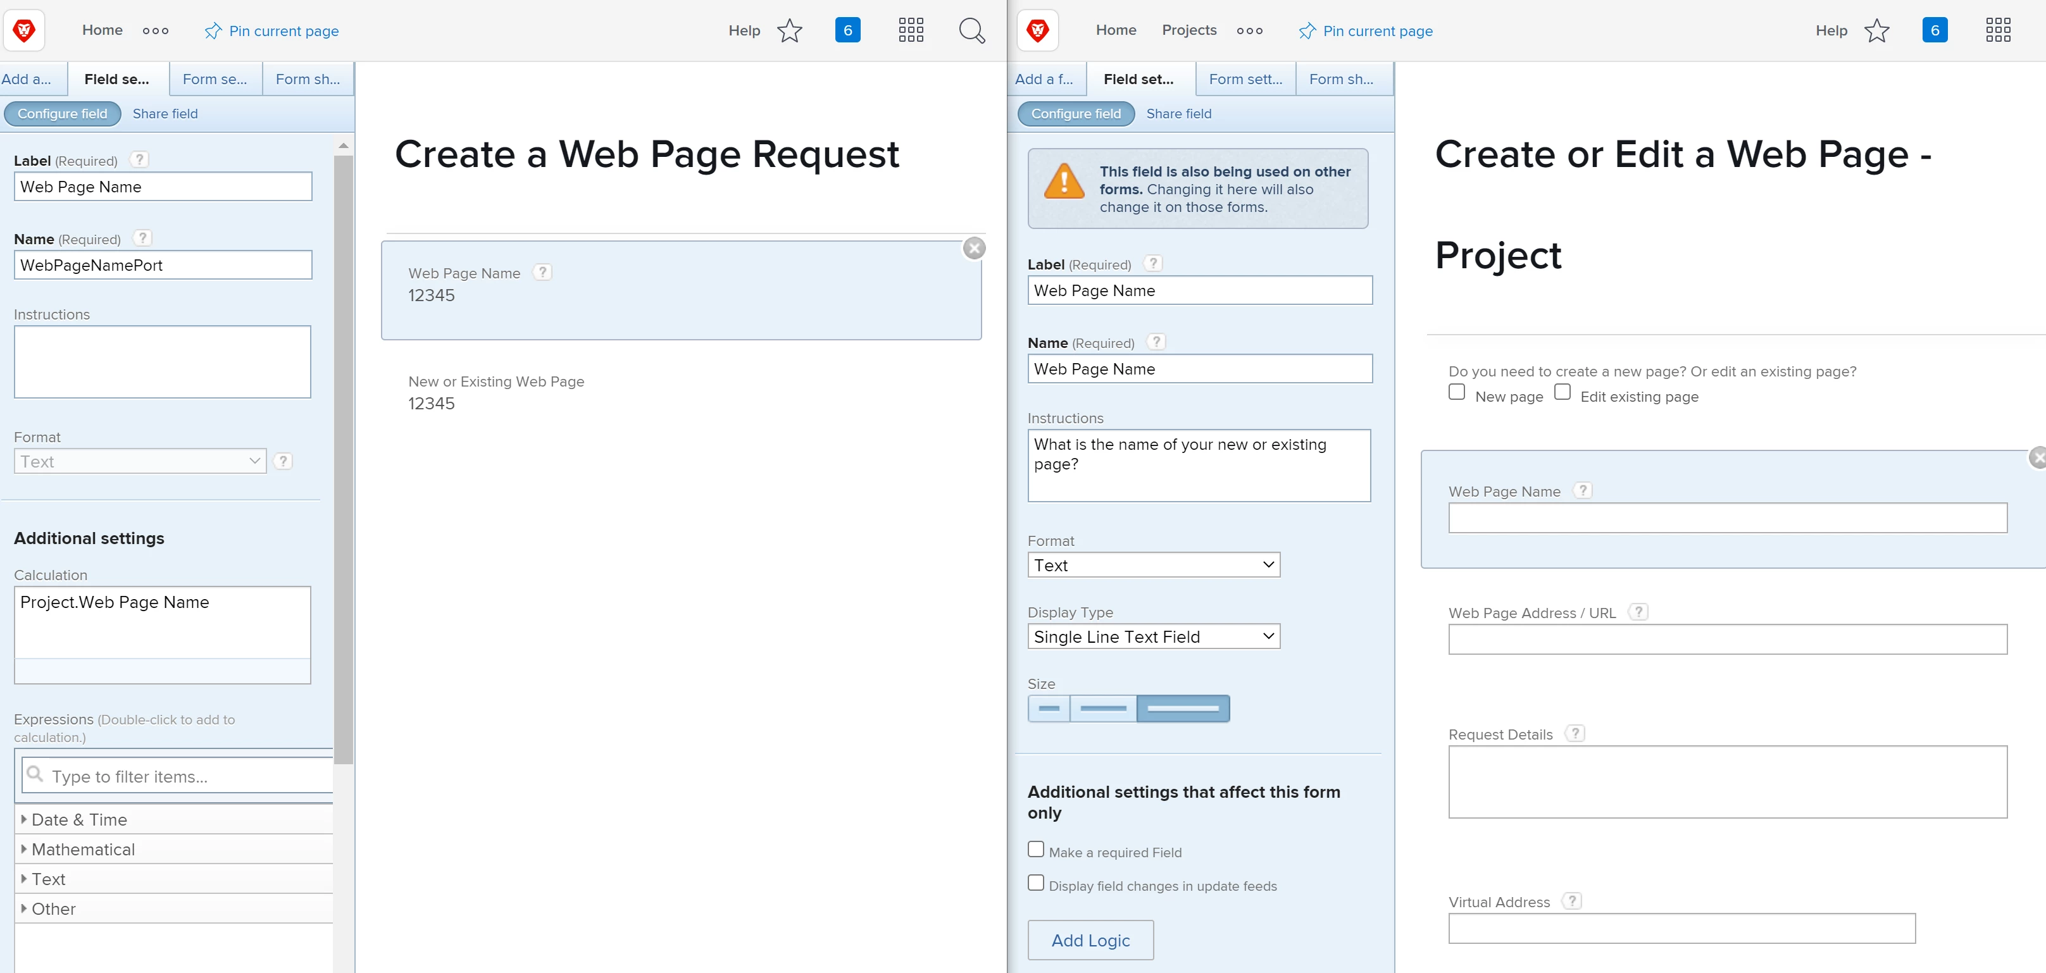
Task: Check the Edit existing page checkbox
Action: [x=1563, y=392]
